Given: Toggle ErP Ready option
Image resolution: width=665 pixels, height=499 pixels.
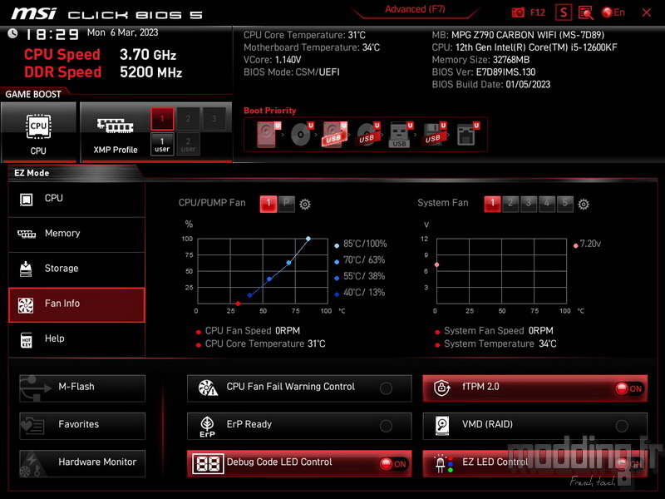Looking at the screenshot, I should (x=386, y=426).
